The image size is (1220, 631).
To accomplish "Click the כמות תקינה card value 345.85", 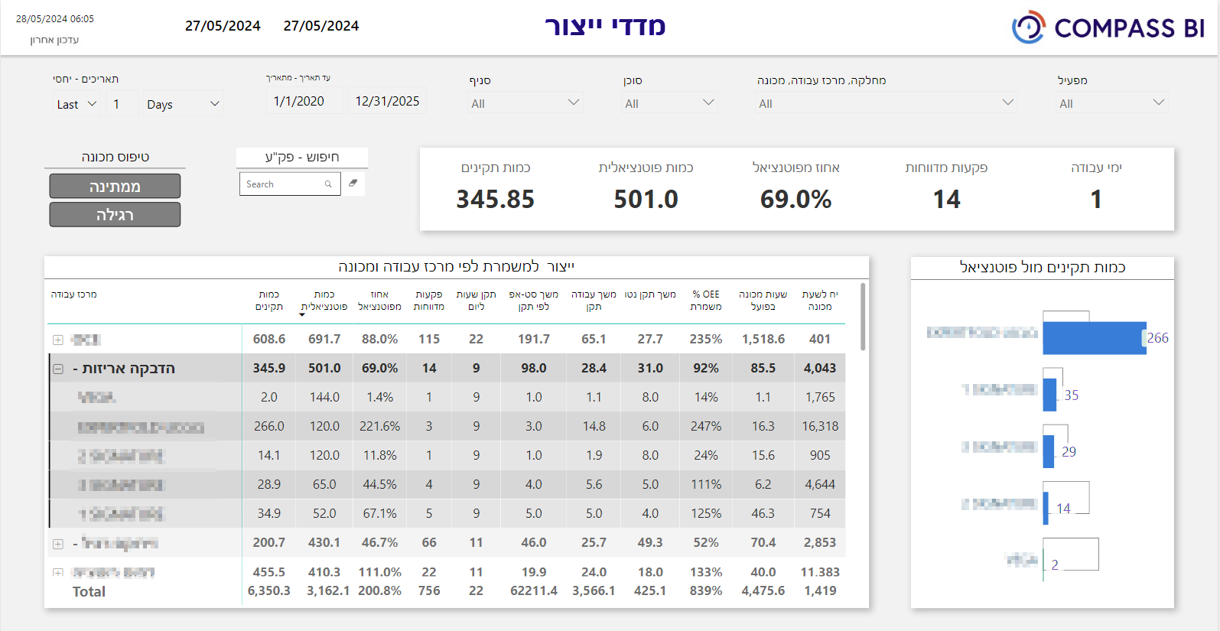I will click(496, 200).
